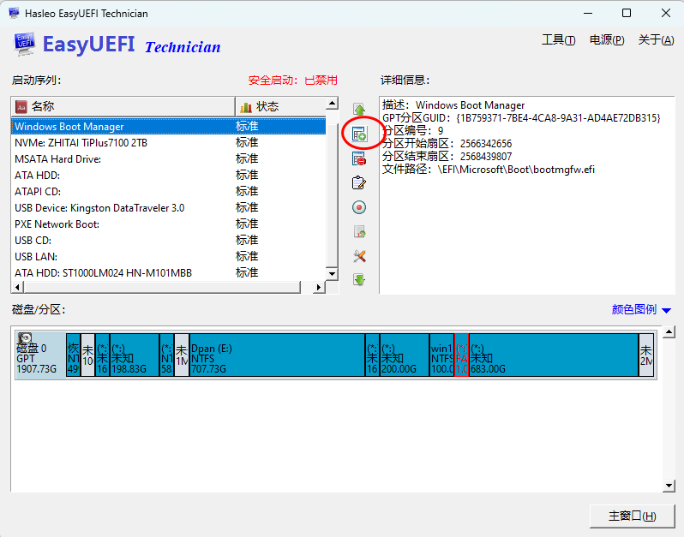Open the wrench and screwdriver tools icon
Viewport: 684px width, 537px height.
tap(359, 256)
